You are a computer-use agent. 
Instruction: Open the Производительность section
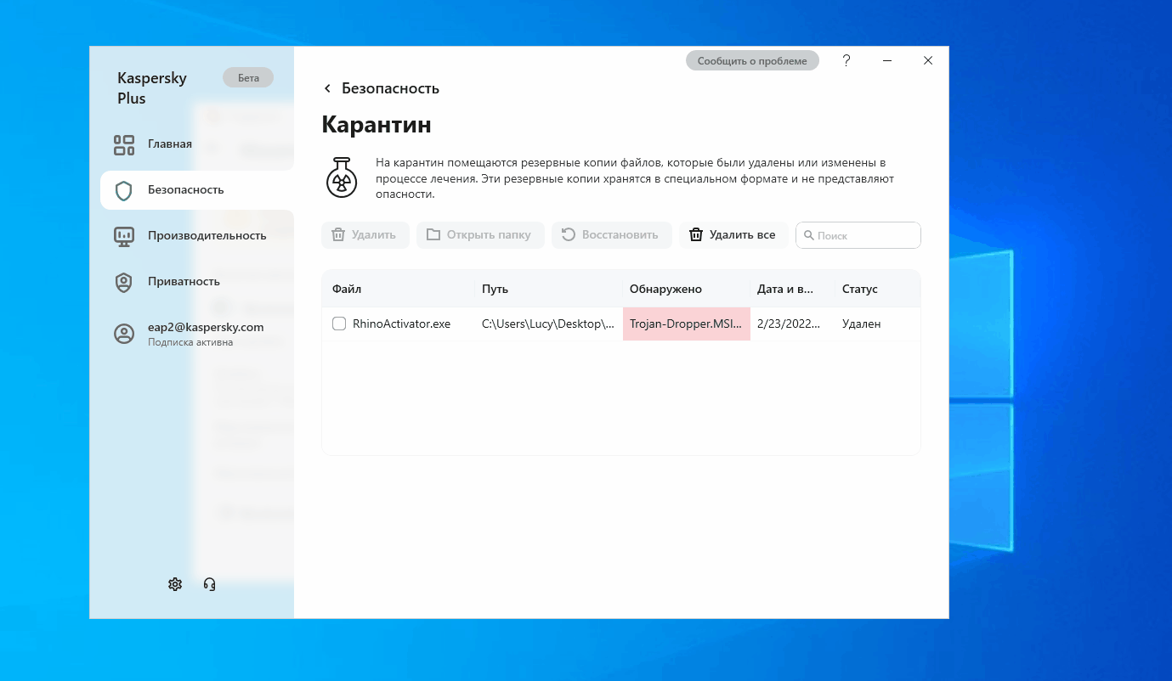pyautogui.click(x=197, y=236)
